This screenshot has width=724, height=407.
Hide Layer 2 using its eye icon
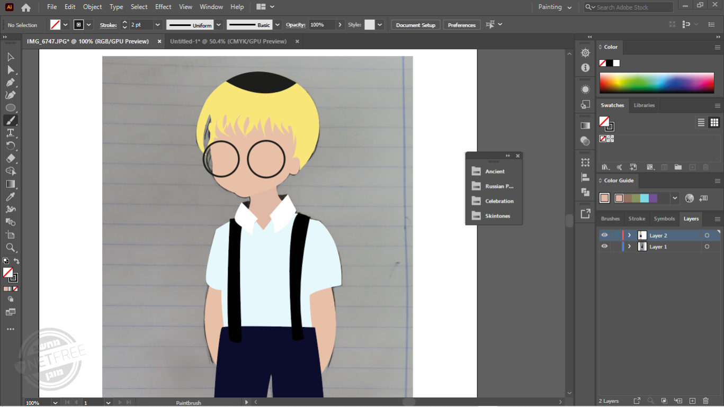(x=604, y=235)
